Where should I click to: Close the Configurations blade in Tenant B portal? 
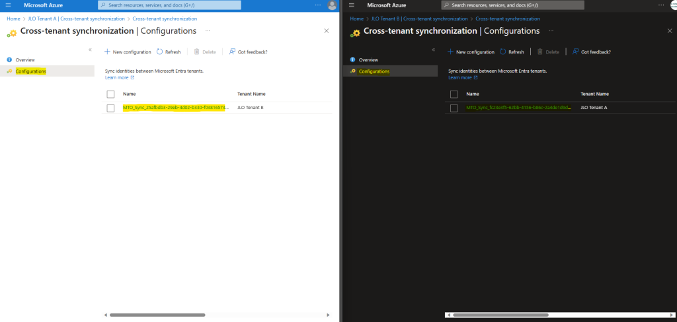[670, 30]
